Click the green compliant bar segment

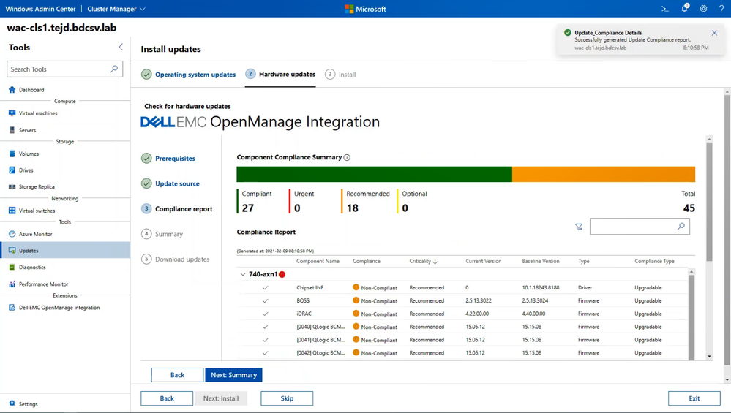coord(375,174)
